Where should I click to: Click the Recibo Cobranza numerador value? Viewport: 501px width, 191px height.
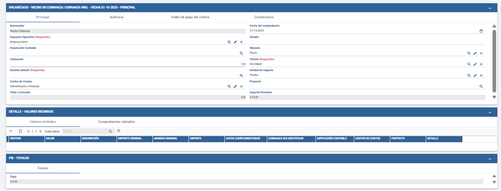[x=127, y=31]
